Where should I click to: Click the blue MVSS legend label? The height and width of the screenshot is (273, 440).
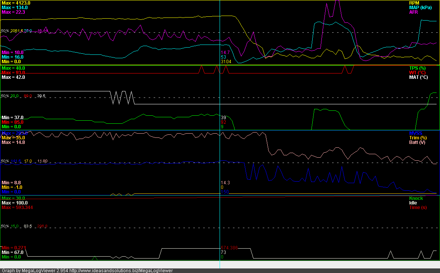coord(416,133)
